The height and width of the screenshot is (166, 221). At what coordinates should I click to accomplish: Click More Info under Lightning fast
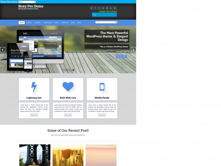34,115
